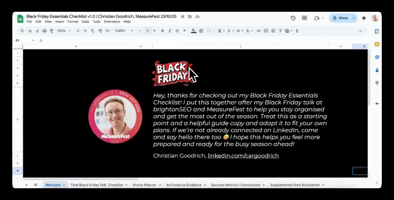Create a filter
Viewport: 394px width, 200px height.
[x=280, y=31]
